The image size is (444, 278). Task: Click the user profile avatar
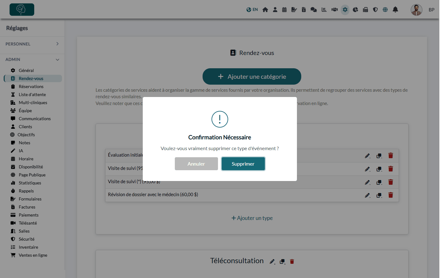417,10
